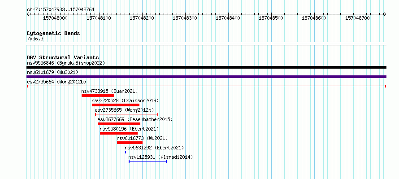Open esv2735665 (Wong2012b) label

pyautogui.click(x=124, y=110)
